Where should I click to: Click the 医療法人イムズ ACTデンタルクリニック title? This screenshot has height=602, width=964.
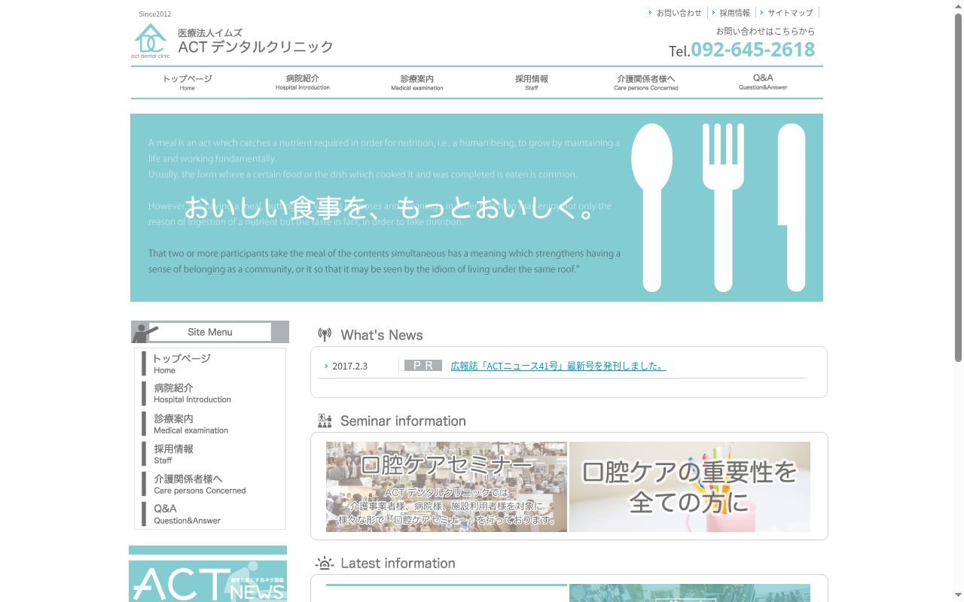coord(255,41)
